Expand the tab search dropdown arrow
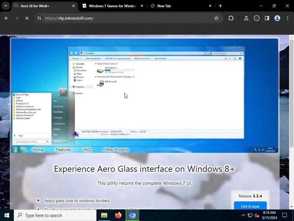Screen dimensions: 294x221 coord(6,6)
